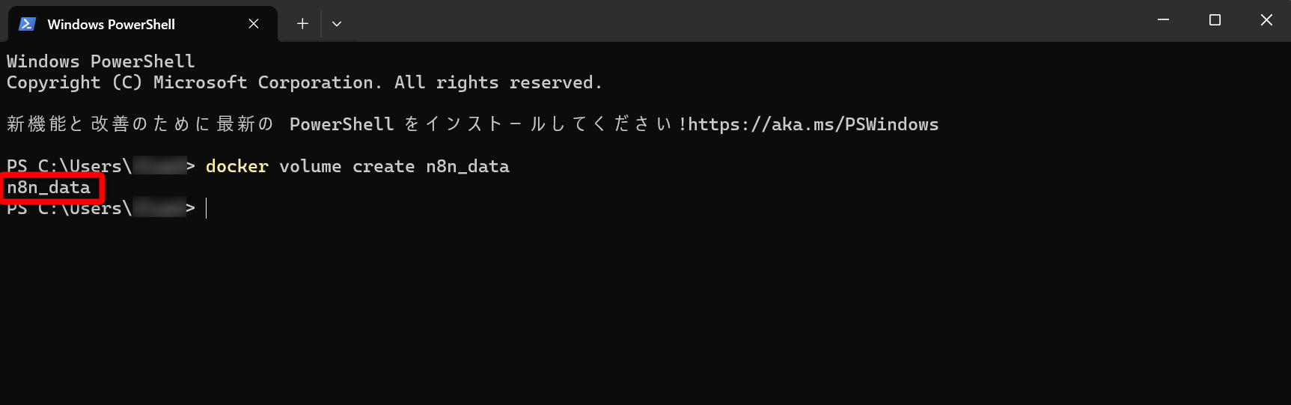The image size is (1291, 405).
Task: Click the n8n_data output line
Action: click(49, 187)
